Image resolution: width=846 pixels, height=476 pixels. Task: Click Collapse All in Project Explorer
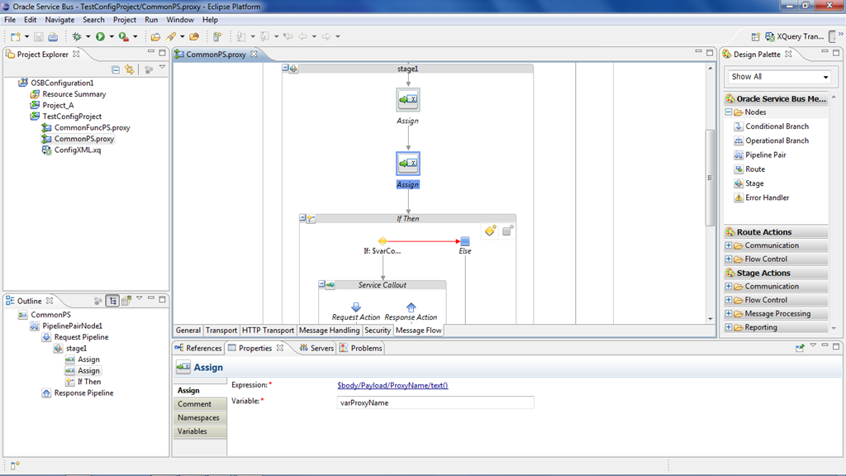[116, 70]
